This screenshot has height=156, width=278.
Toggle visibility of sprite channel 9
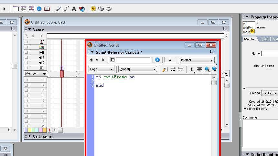(x=27, y=121)
